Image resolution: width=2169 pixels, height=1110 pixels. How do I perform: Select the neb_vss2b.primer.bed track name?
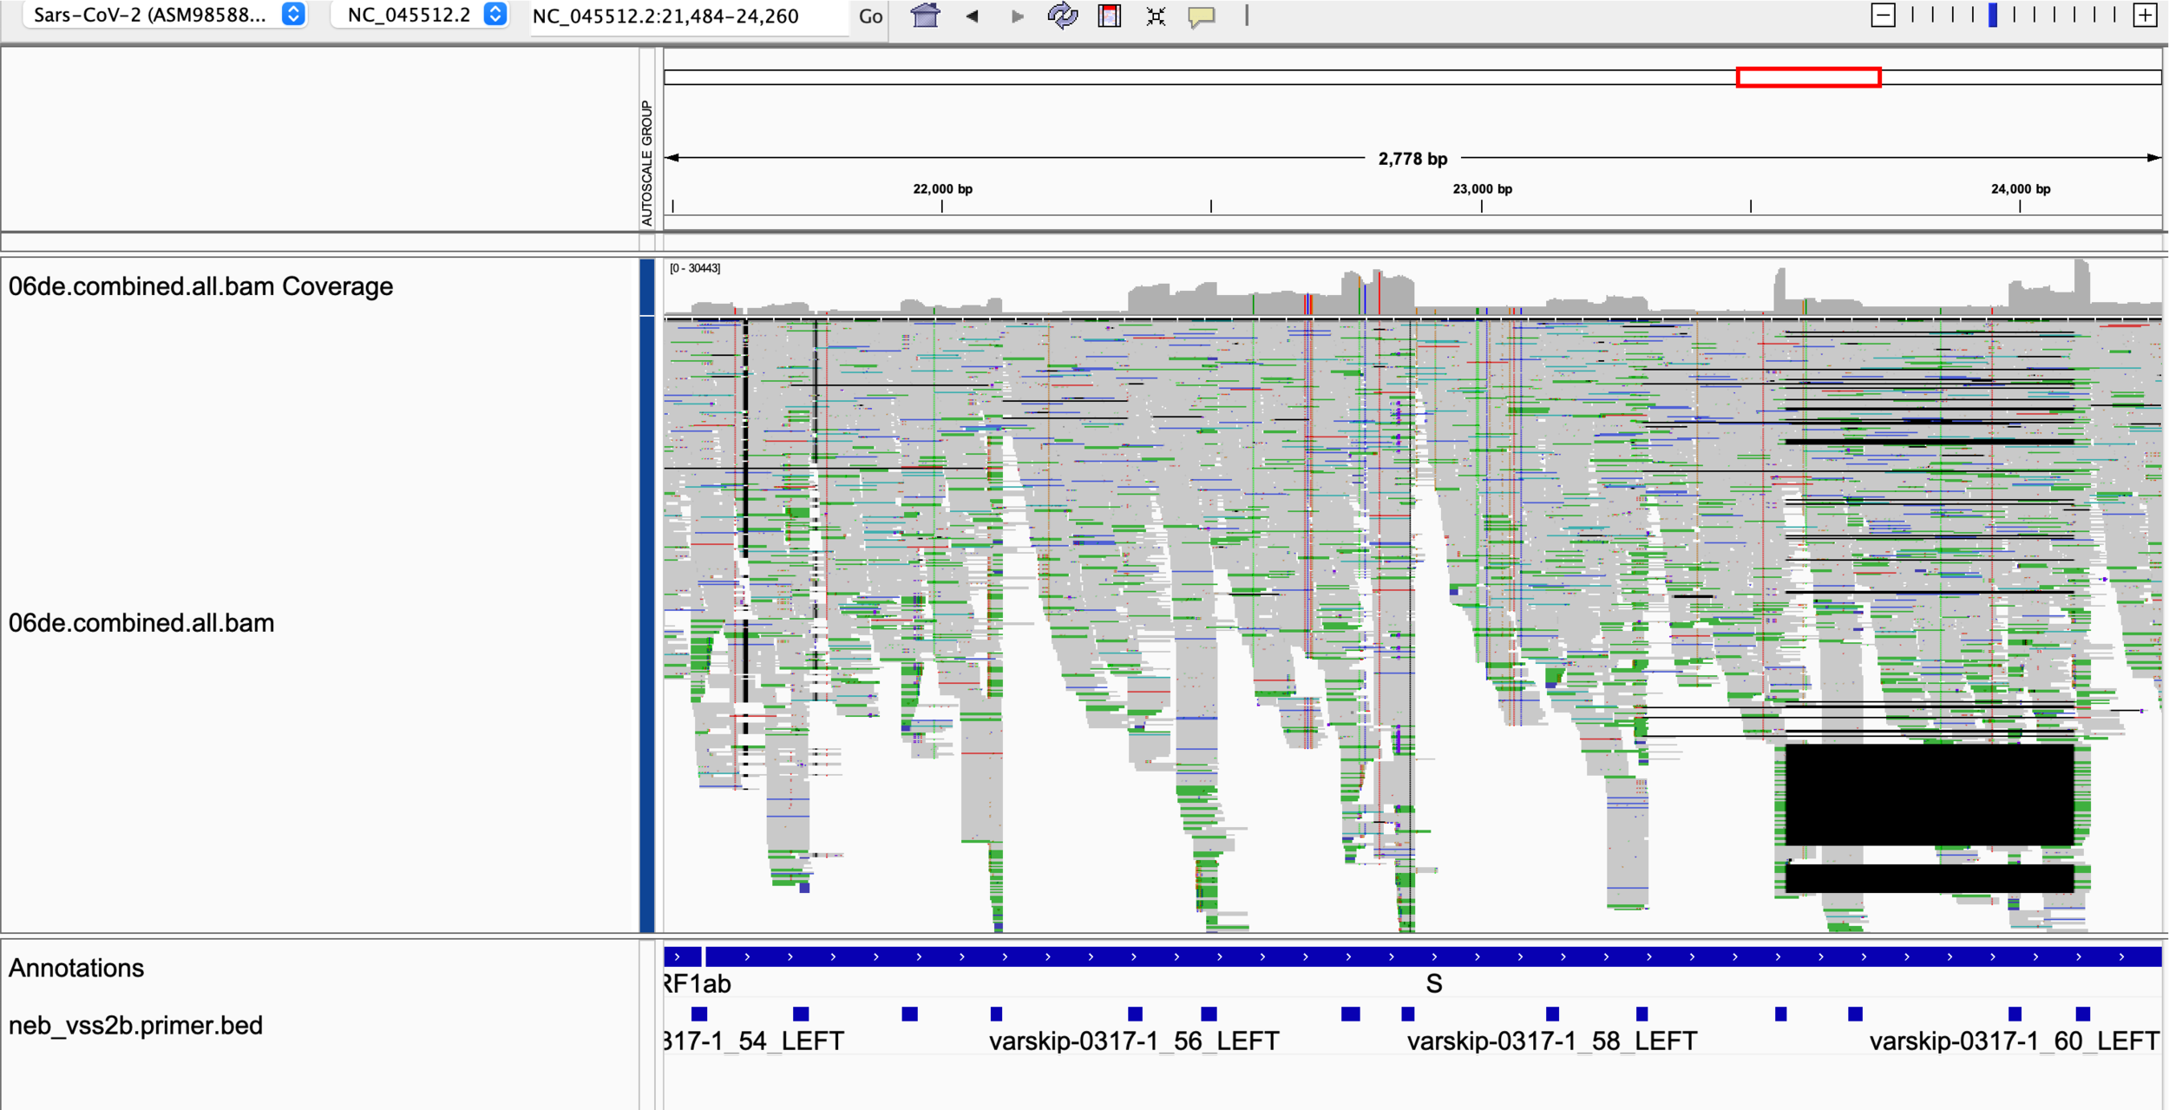[x=135, y=1025]
